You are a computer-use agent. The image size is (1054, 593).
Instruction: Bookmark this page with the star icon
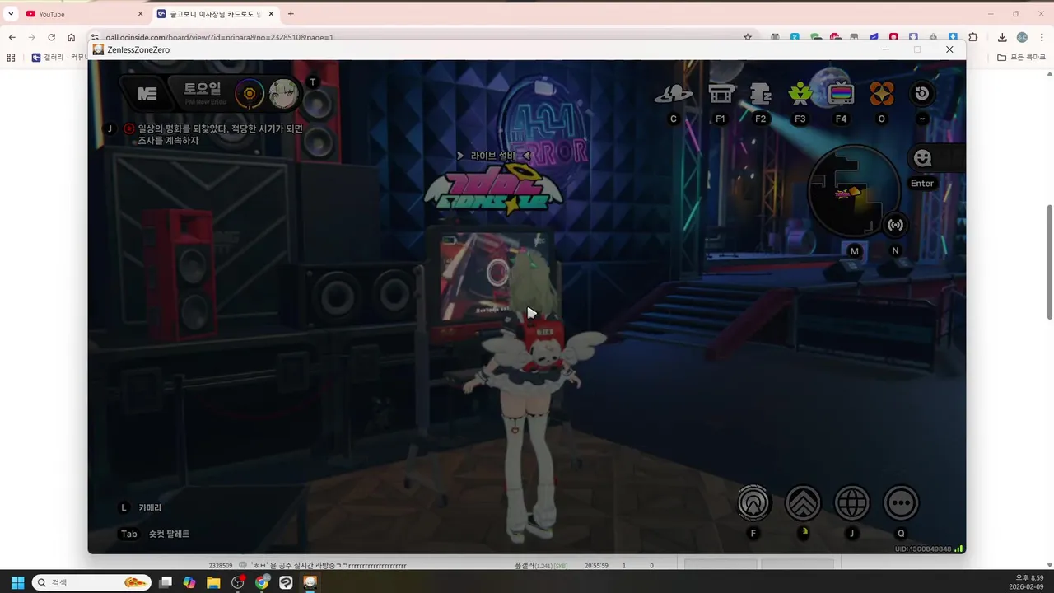748,37
